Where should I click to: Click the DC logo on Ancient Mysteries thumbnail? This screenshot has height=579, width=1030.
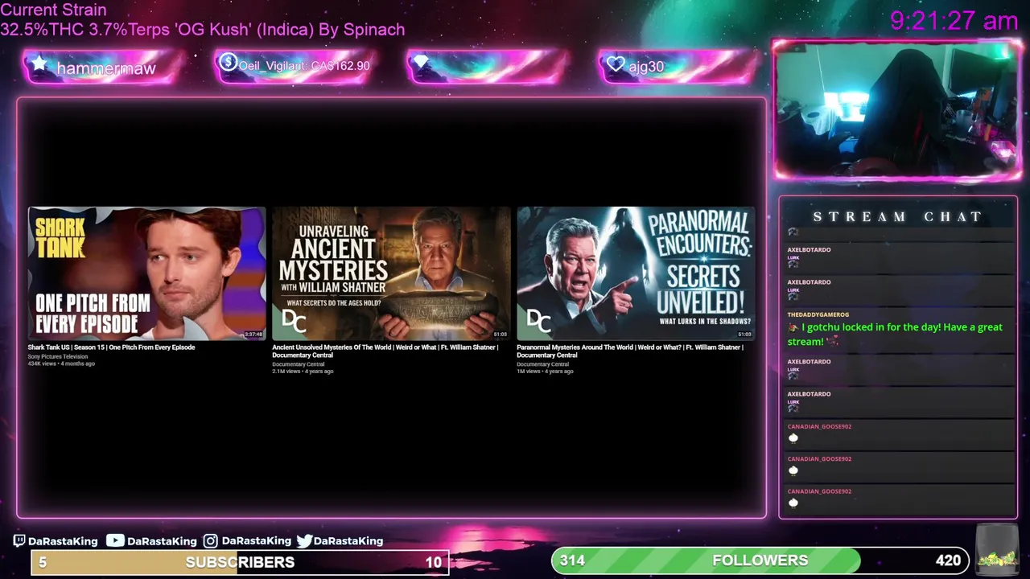294,321
